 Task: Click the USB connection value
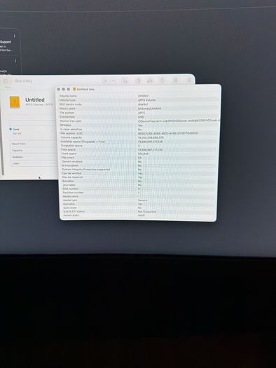point(141,116)
